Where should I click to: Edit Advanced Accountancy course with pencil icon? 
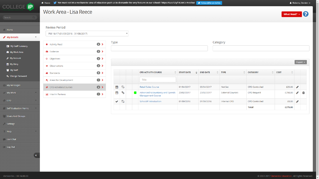click(297, 93)
